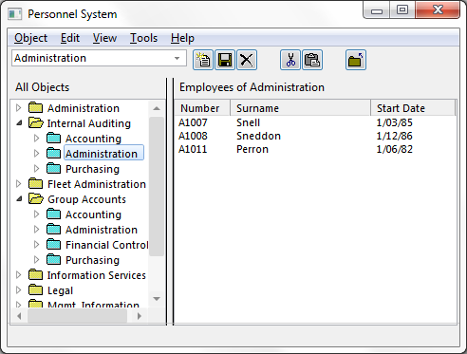
Task: Sort by the Surname column header
Action: pos(300,108)
